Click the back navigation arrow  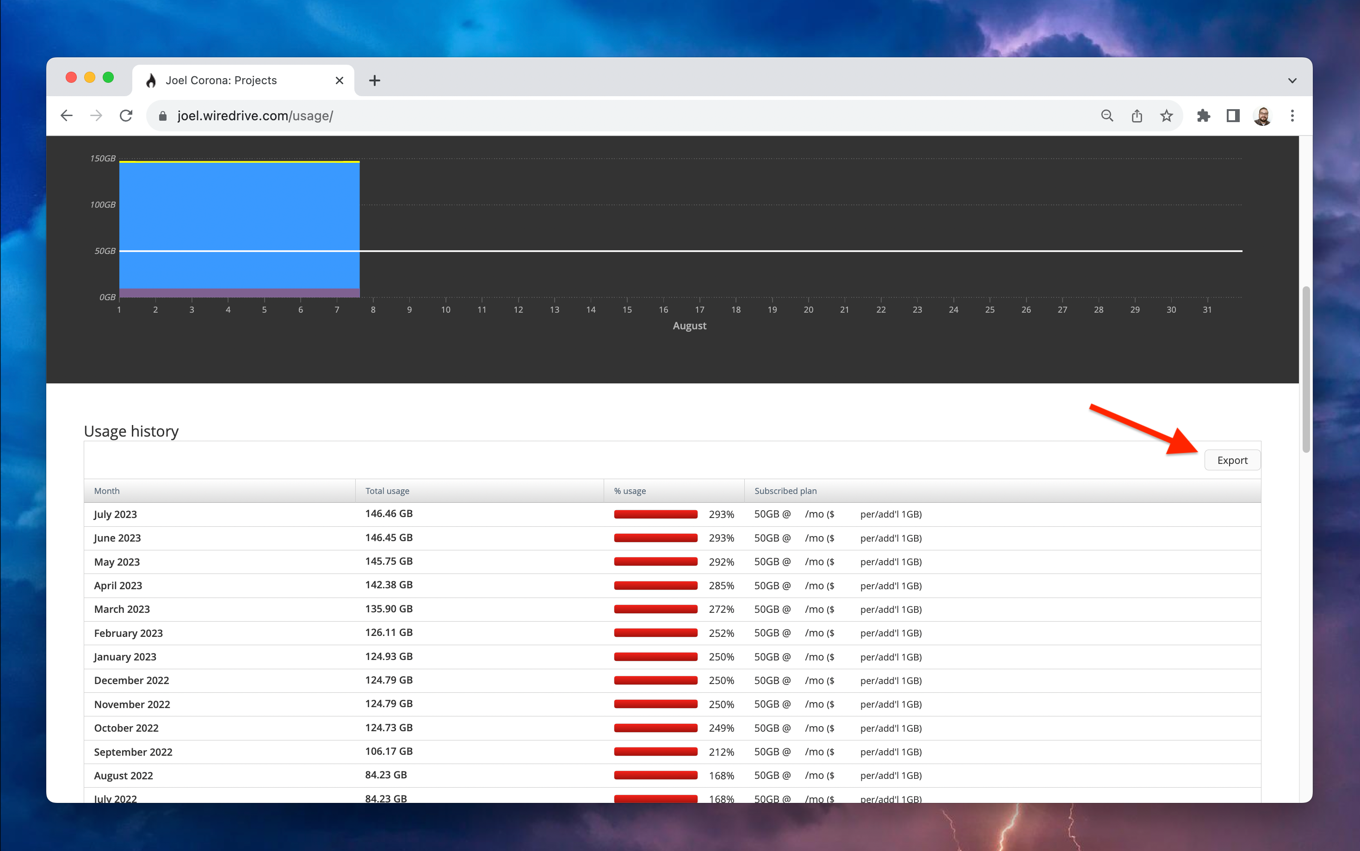(67, 115)
